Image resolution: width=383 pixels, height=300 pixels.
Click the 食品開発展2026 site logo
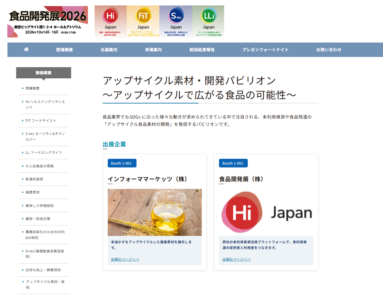click(x=48, y=21)
